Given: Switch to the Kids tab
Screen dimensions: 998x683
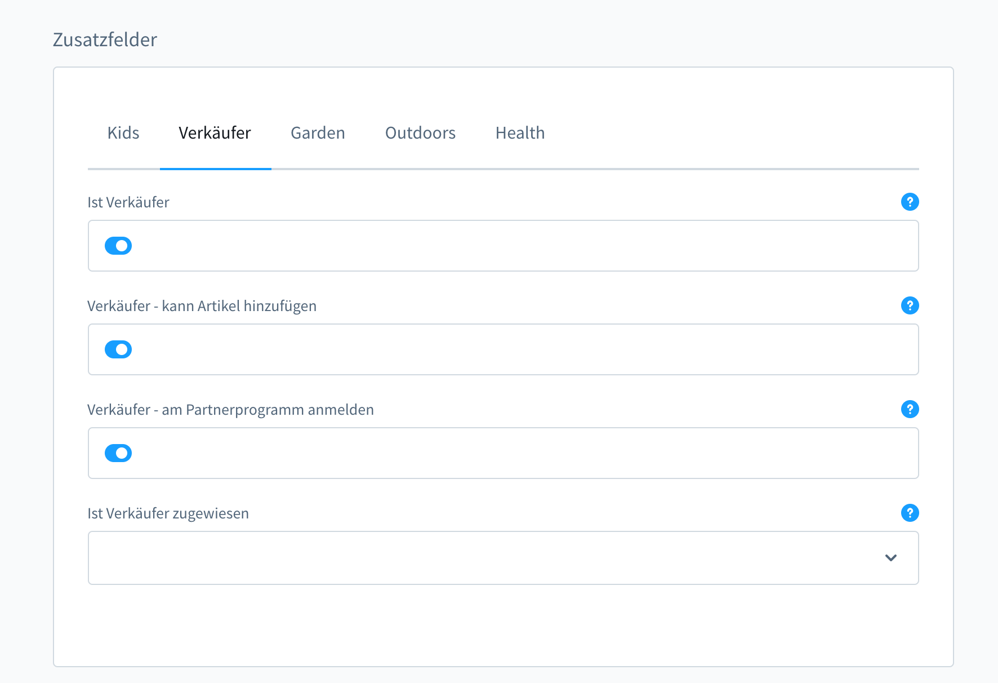Looking at the screenshot, I should coord(123,133).
